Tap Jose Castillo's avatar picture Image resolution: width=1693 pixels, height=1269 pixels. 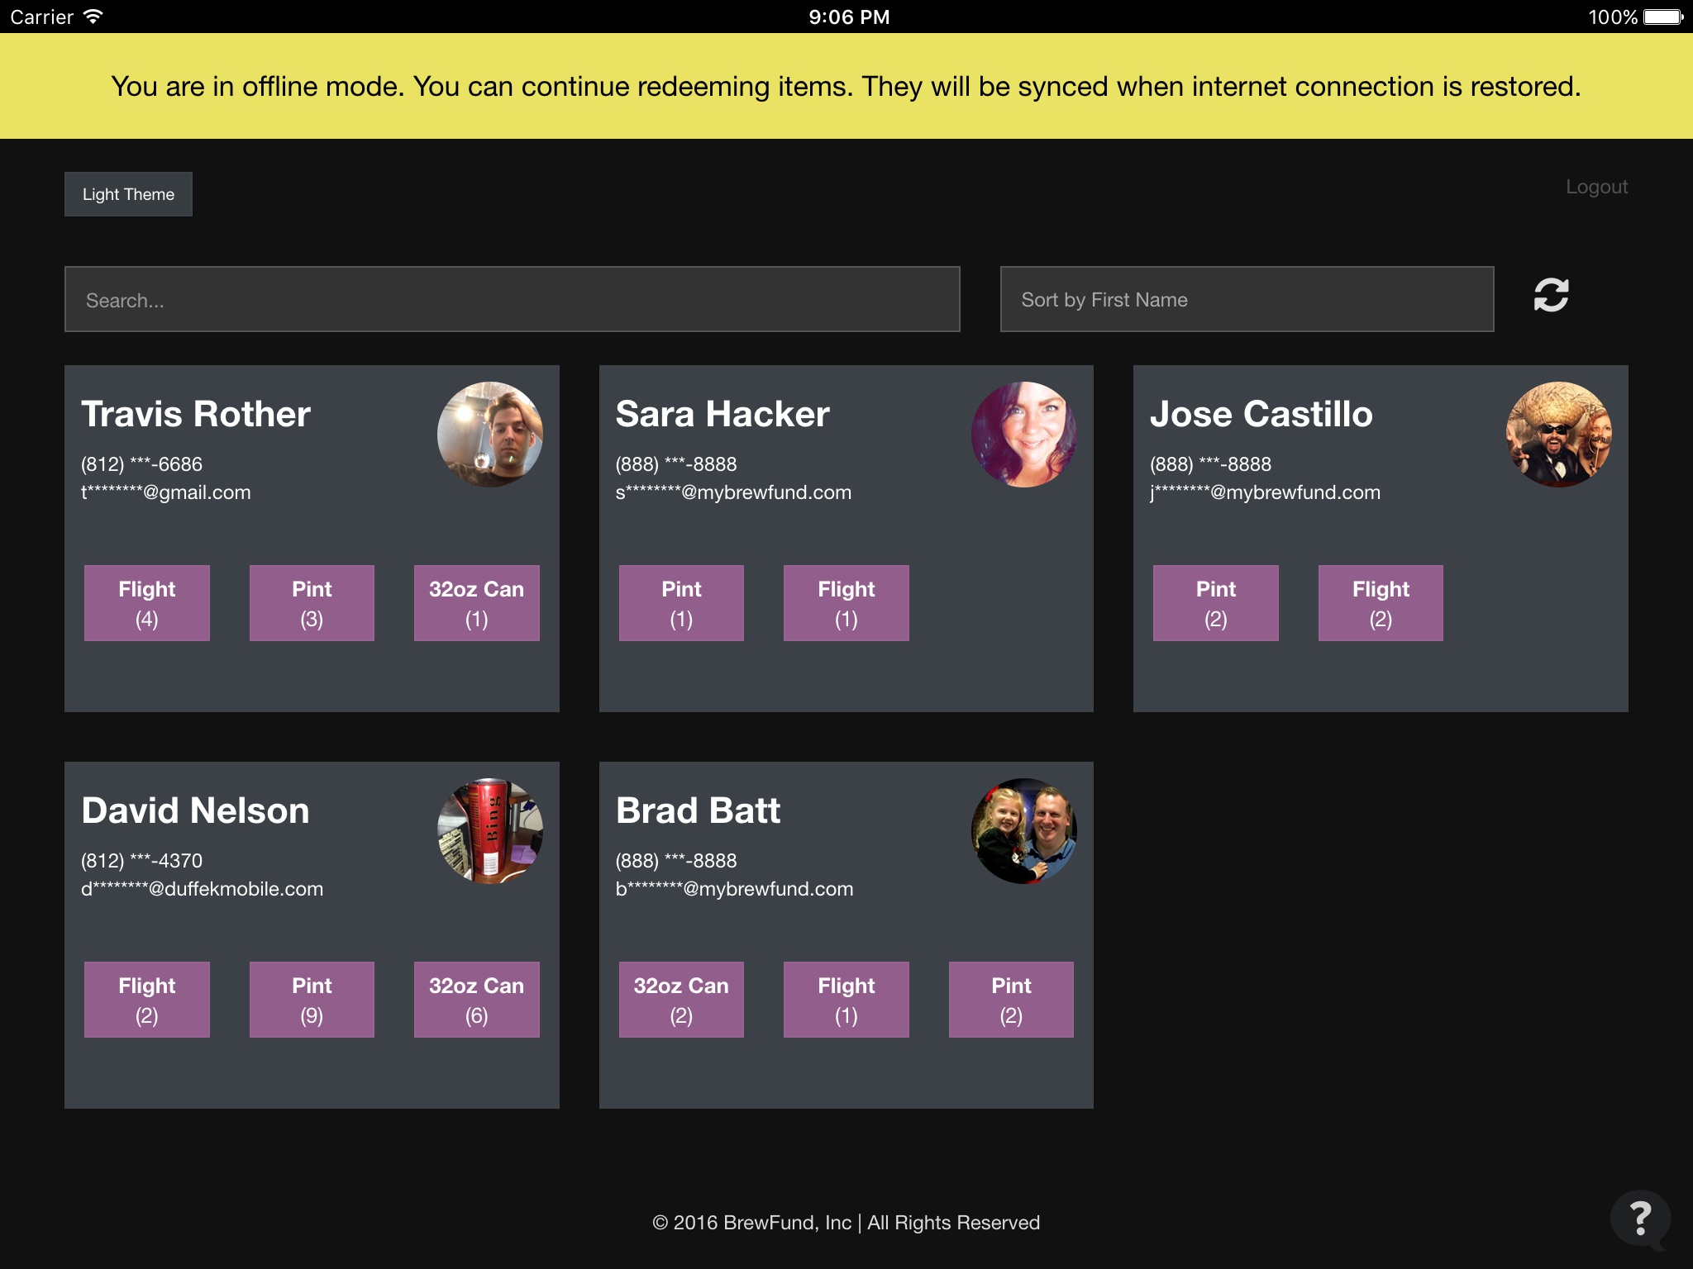(1558, 435)
